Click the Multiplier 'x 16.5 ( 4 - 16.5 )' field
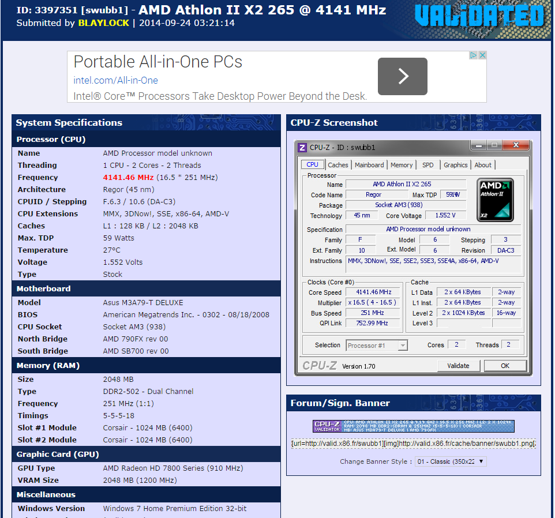 [373, 302]
